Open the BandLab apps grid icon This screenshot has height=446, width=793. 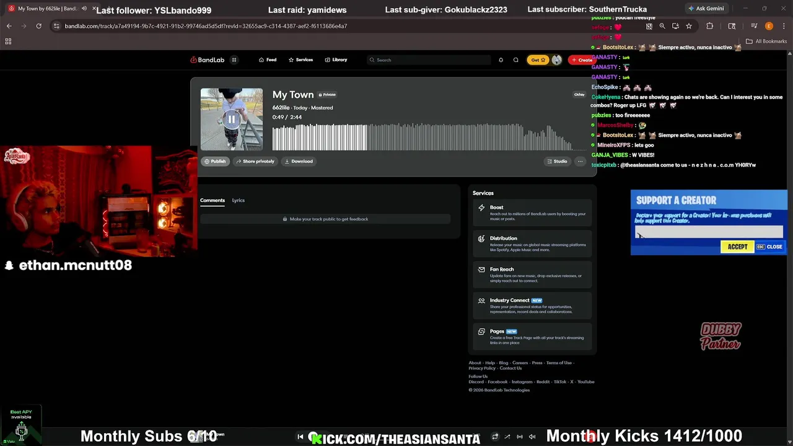[x=234, y=60]
